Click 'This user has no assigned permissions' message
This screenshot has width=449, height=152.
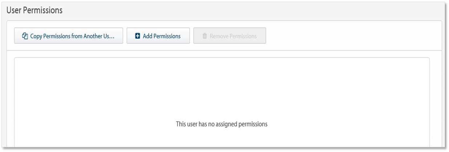coord(222,124)
